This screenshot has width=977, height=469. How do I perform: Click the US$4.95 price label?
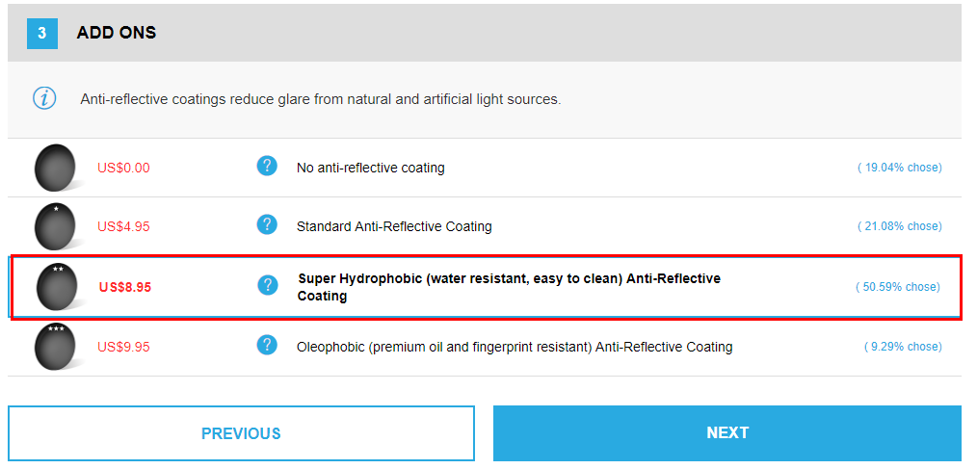(x=123, y=226)
